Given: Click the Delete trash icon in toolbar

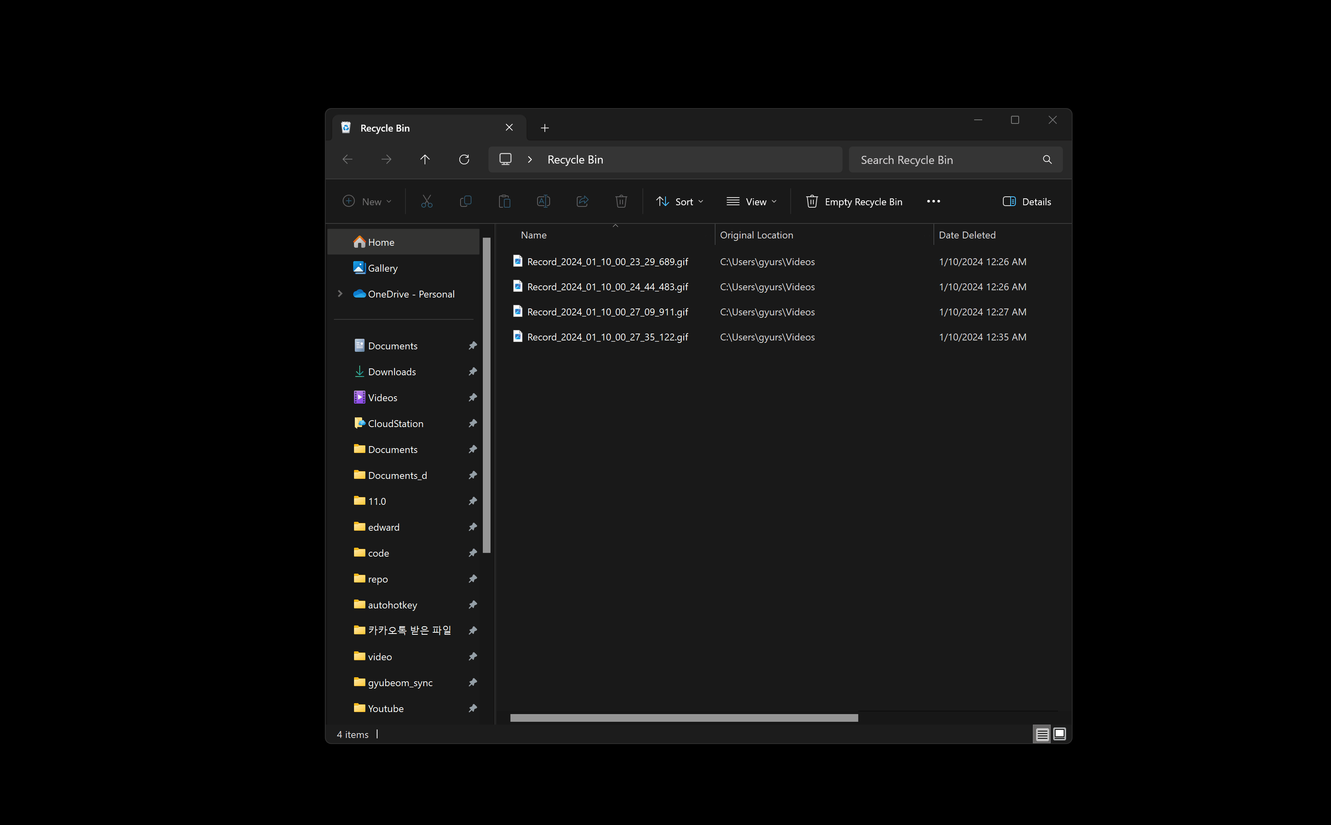Looking at the screenshot, I should point(621,201).
